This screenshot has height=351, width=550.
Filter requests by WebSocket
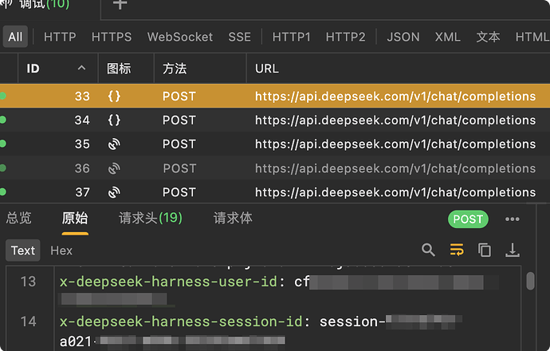(180, 37)
